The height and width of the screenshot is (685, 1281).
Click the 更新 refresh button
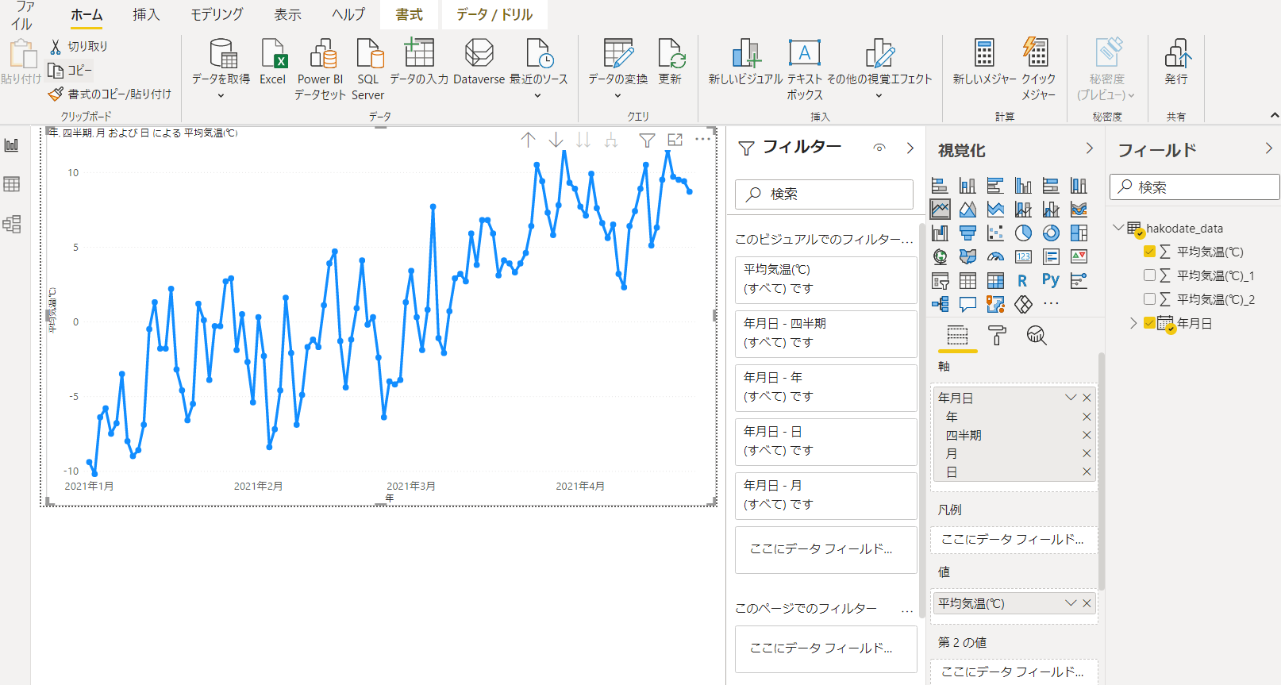pyautogui.click(x=670, y=63)
